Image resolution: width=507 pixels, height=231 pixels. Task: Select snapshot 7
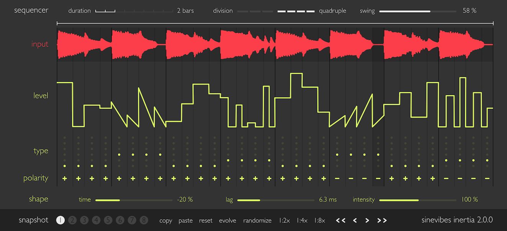[x=132, y=220]
